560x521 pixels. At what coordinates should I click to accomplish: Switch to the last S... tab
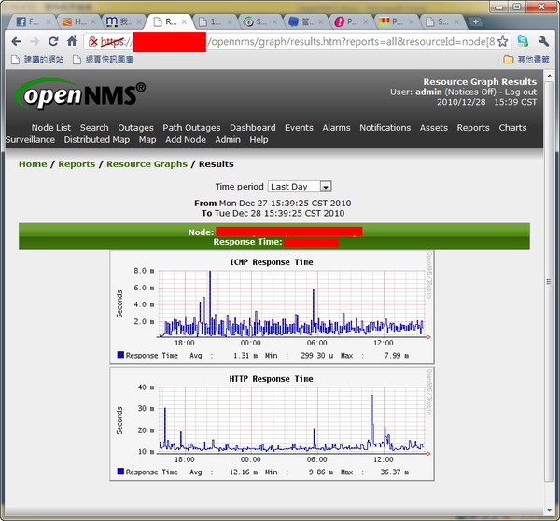pos(442,21)
